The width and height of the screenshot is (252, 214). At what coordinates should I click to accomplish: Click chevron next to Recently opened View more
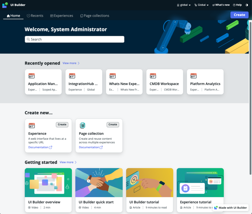[79, 63]
